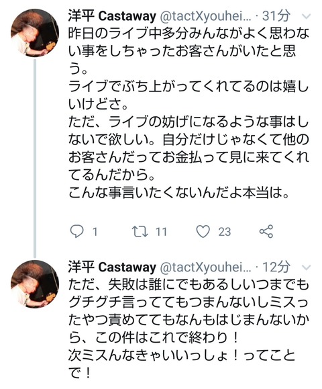
Task: Click the @tactXyouhei handle on the second tweet
Action: point(206,267)
